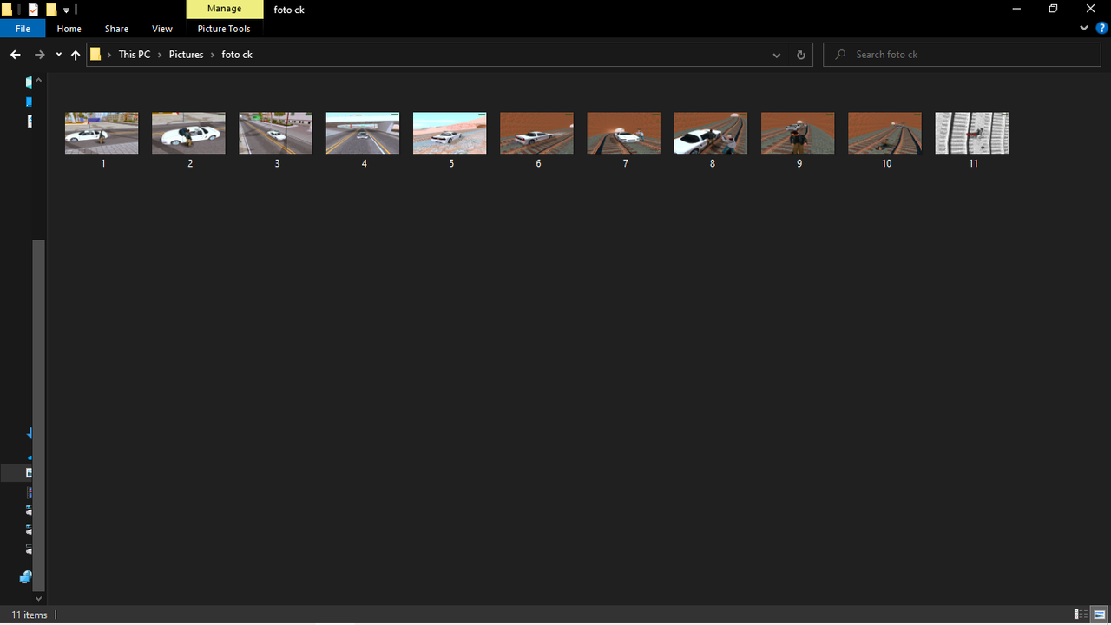Select image thumbnail 11
The image size is (1111, 625).
click(972, 133)
